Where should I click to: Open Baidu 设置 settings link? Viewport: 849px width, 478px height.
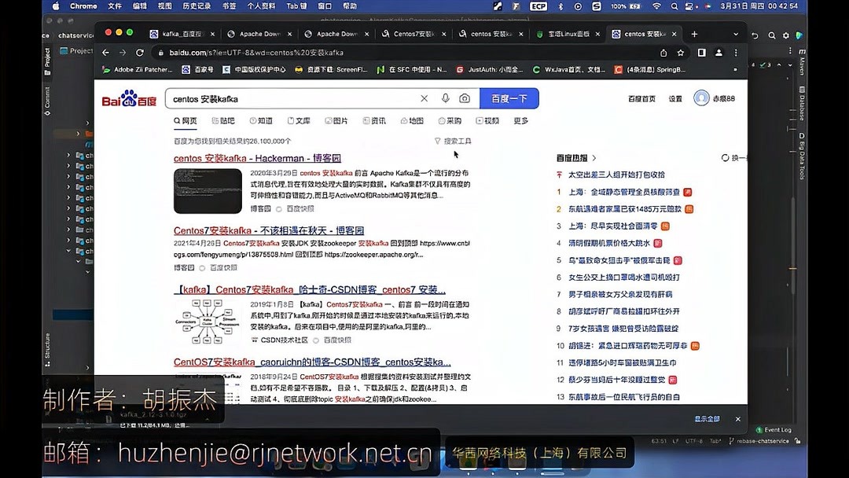pos(675,98)
